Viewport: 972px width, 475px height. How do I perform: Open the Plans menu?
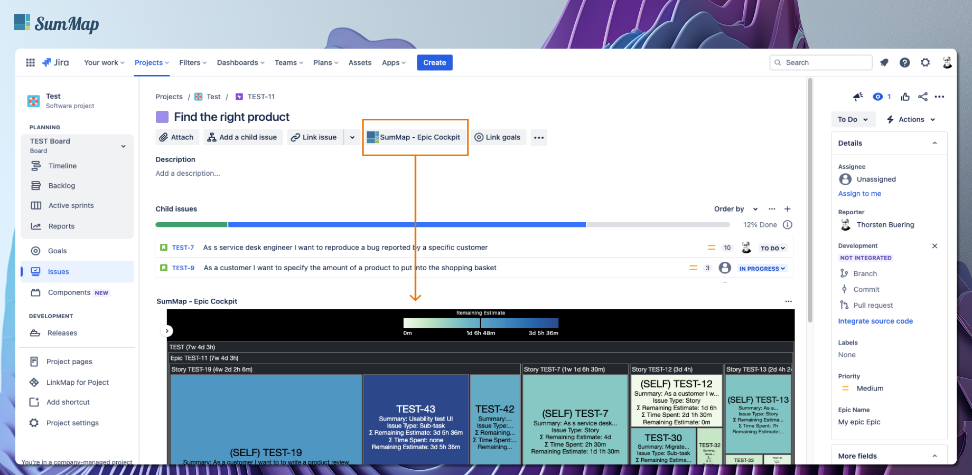coord(325,62)
